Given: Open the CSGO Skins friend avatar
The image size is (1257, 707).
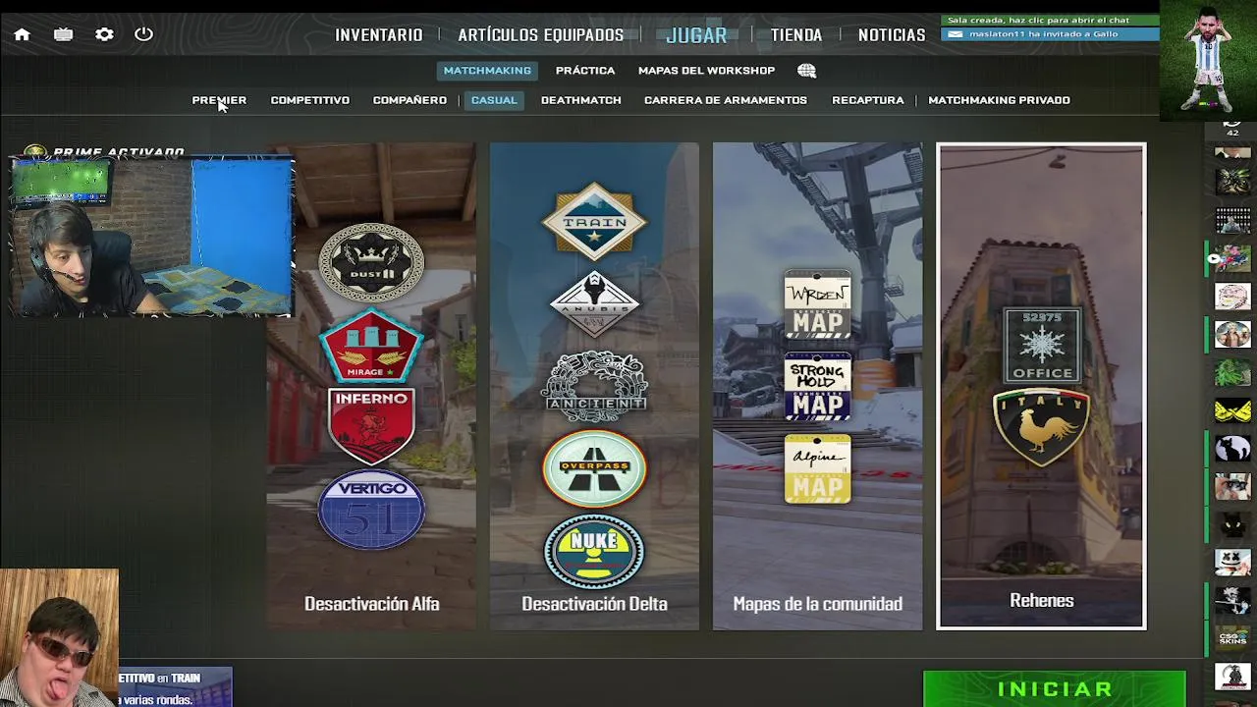Looking at the screenshot, I should [1232, 638].
